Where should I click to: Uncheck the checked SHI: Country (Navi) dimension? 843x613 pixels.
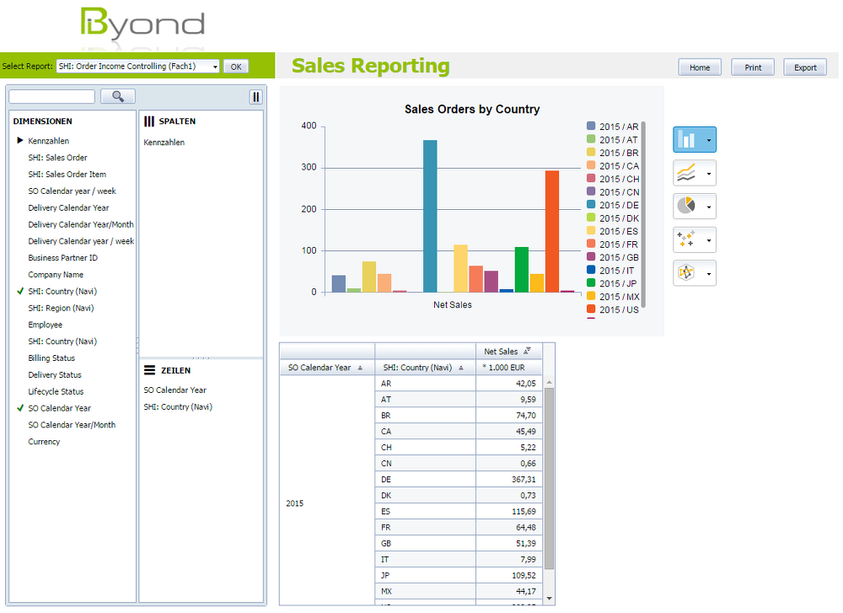[20, 291]
